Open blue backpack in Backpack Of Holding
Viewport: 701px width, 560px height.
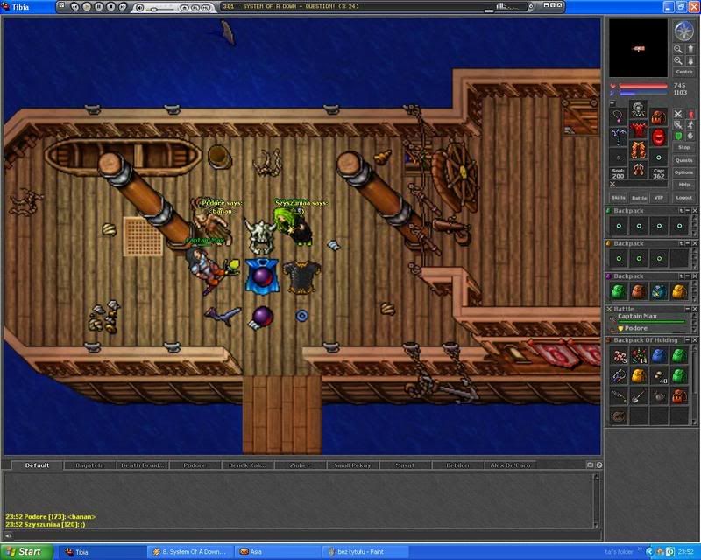(659, 356)
